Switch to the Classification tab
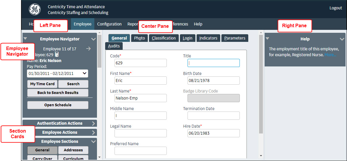The image size is (347, 161). pyautogui.click(x=164, y=38)
